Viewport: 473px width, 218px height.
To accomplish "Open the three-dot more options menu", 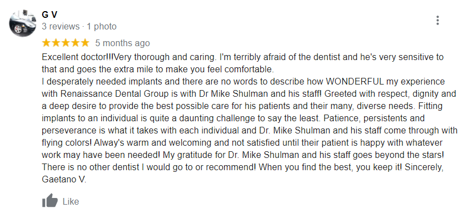I will (x=437, y=20).
